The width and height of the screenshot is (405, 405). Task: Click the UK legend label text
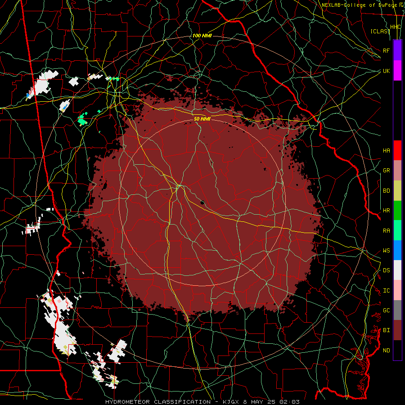point(386,71)
